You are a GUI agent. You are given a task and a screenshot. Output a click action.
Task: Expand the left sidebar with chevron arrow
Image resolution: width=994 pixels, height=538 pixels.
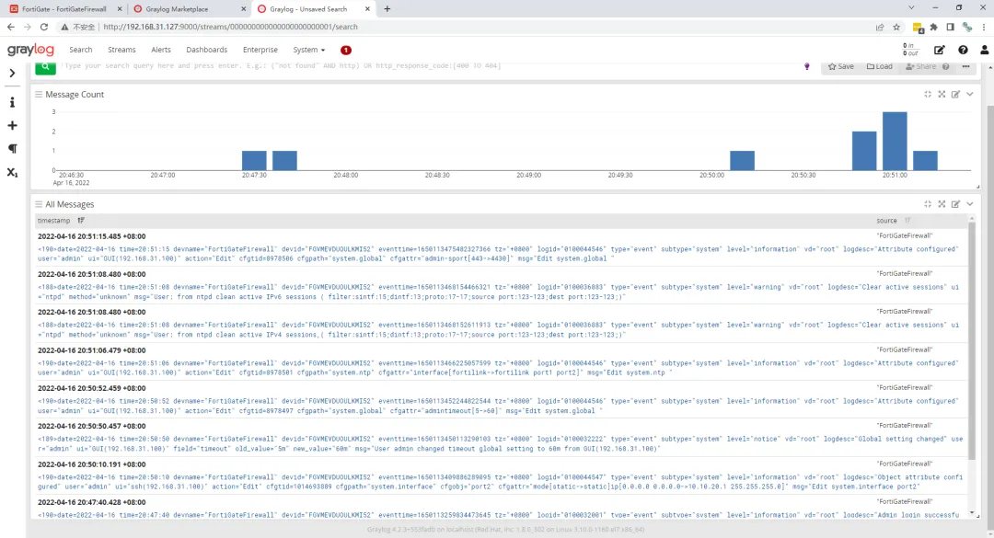(12, 73)
